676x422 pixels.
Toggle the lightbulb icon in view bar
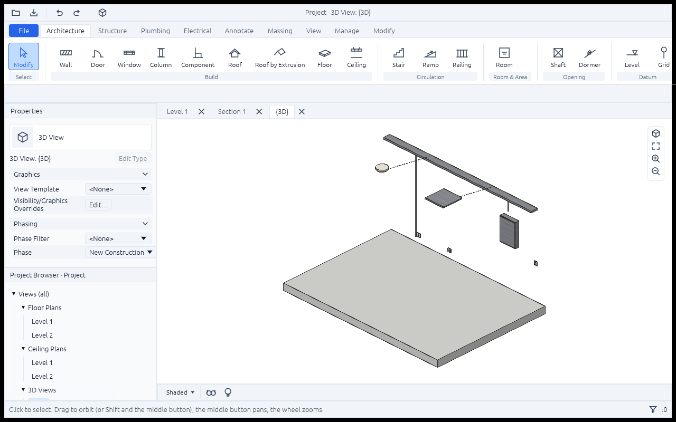pos(228,392)
